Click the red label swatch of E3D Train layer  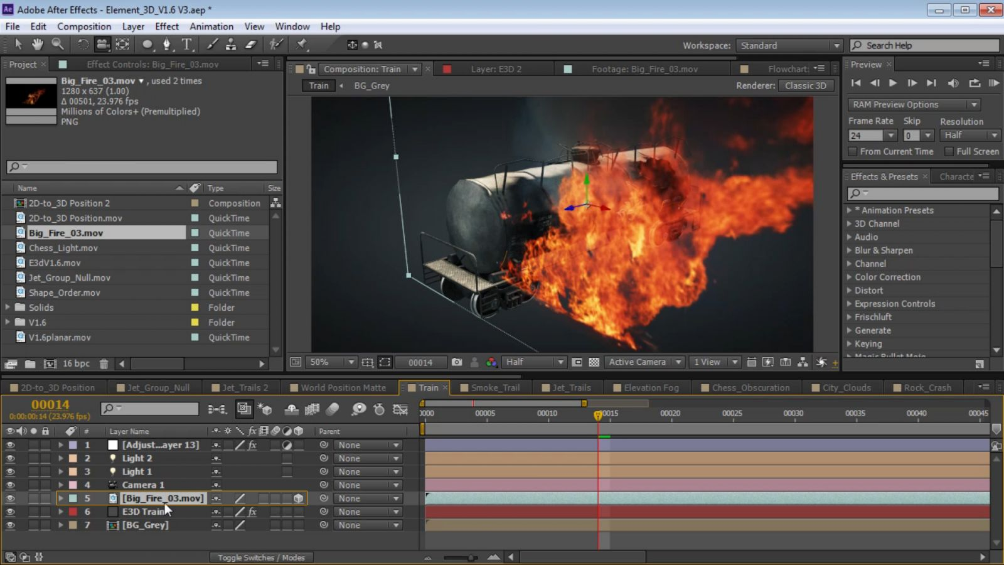pyautogui.click(x=73, y=512)
